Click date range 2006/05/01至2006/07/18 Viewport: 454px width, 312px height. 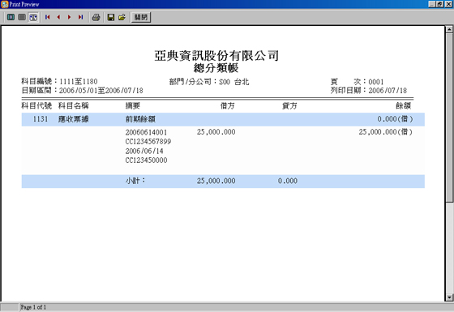point(101,91)
